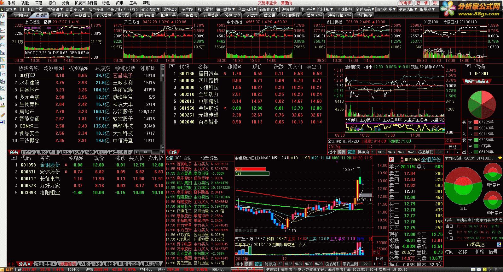Click the Fiz sidebar icon
503x272 pixels.
pos(3,74)
